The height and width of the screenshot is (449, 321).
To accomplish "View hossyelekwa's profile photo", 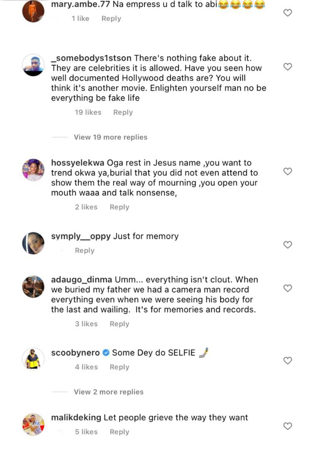I will click(x=33, y=170).
